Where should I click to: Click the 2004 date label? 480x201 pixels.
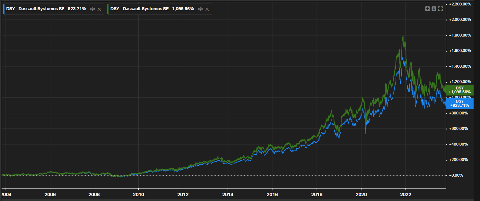6,194
